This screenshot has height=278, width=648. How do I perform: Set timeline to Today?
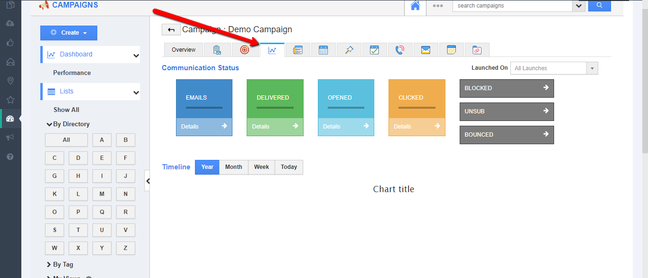tap(288, 167)
